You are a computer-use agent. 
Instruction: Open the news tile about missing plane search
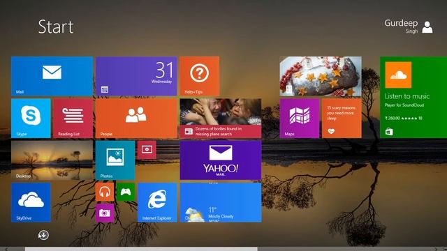[221, 118]
